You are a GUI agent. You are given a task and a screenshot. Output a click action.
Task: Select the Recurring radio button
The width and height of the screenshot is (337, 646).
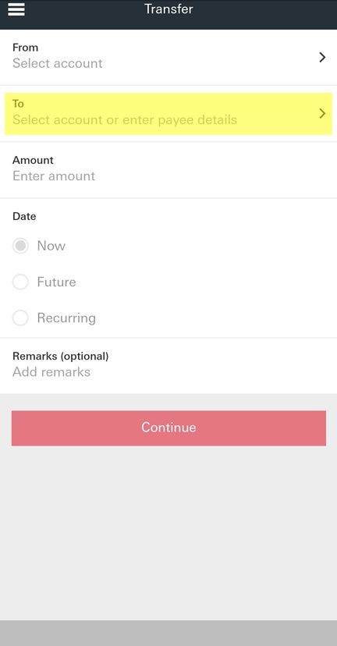point(20,318)
